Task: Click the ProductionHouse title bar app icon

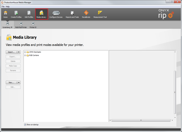Action: tap(2, 2)
